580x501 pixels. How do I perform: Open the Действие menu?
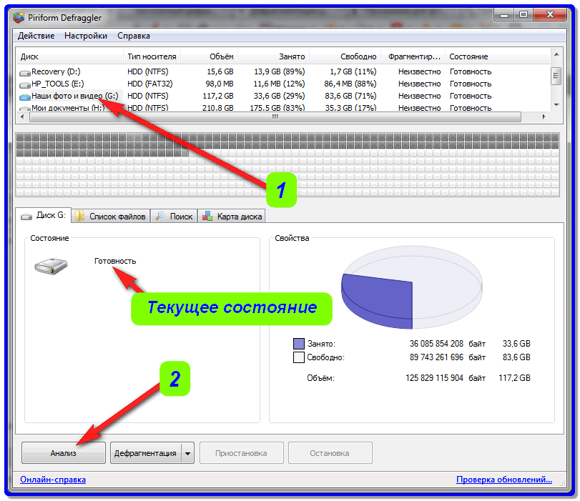pos(36,36)
